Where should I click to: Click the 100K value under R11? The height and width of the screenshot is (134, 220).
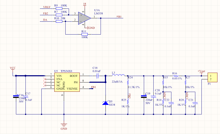click(85, 37)
